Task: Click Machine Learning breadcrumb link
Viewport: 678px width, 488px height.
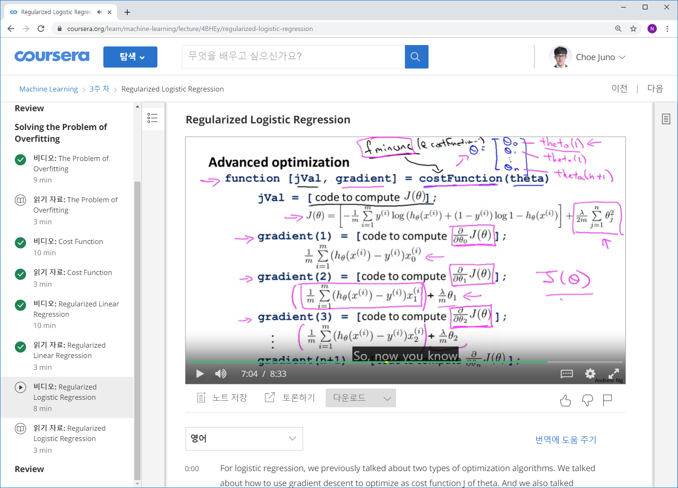Action: tap(48, 89)
